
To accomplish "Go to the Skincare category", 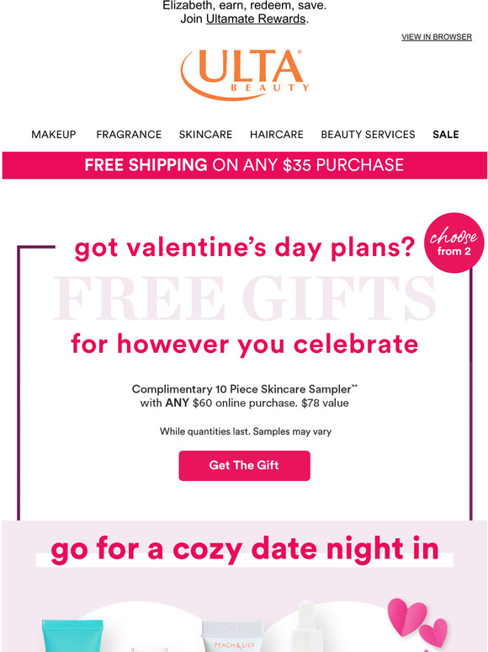I will click(205, 134).
